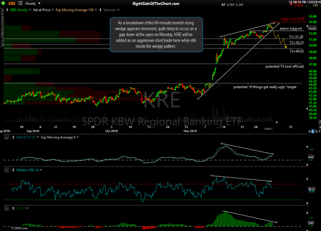
Task: Click the red down arrow beside -0.82%
Action: click(291, 5)
